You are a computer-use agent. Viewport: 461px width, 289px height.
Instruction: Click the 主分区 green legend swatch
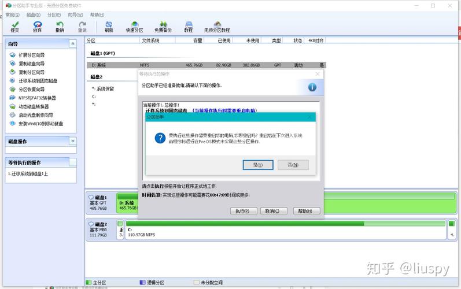point(88,282)
